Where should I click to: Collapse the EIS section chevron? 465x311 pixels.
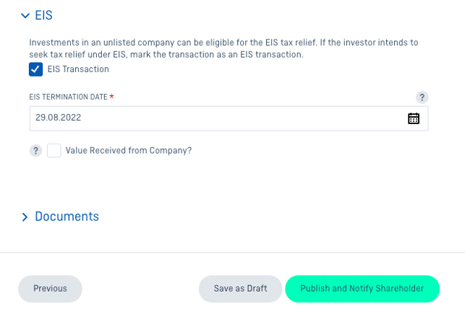point(25,15)
